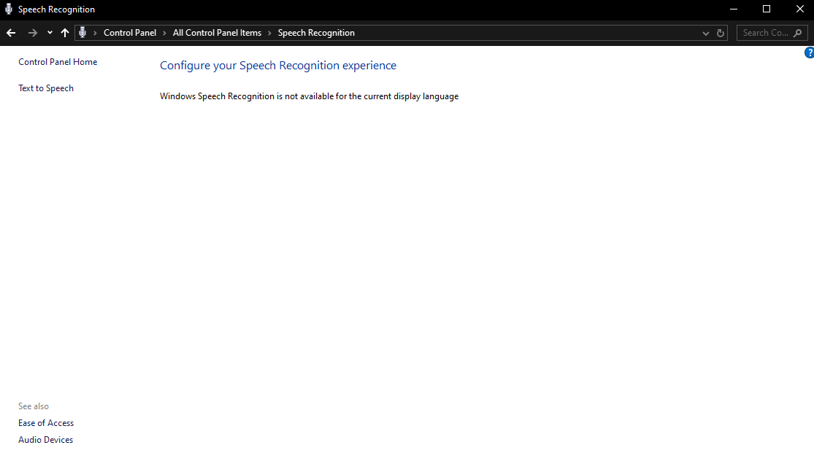Close the Speech Recognition window
This screenshot has width=814, height=453.
coord(799,9)
